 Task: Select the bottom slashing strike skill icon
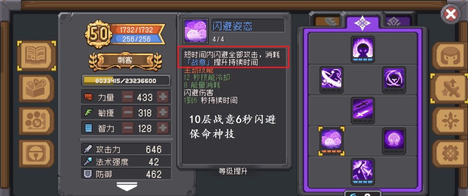[x=363, y=172]
